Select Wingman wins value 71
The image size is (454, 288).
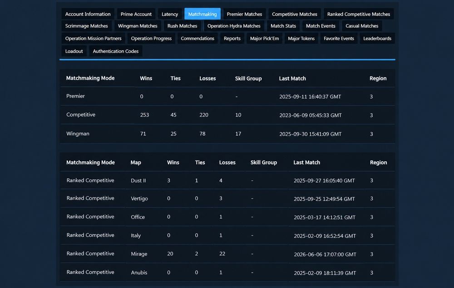click(x=143, y=134)
